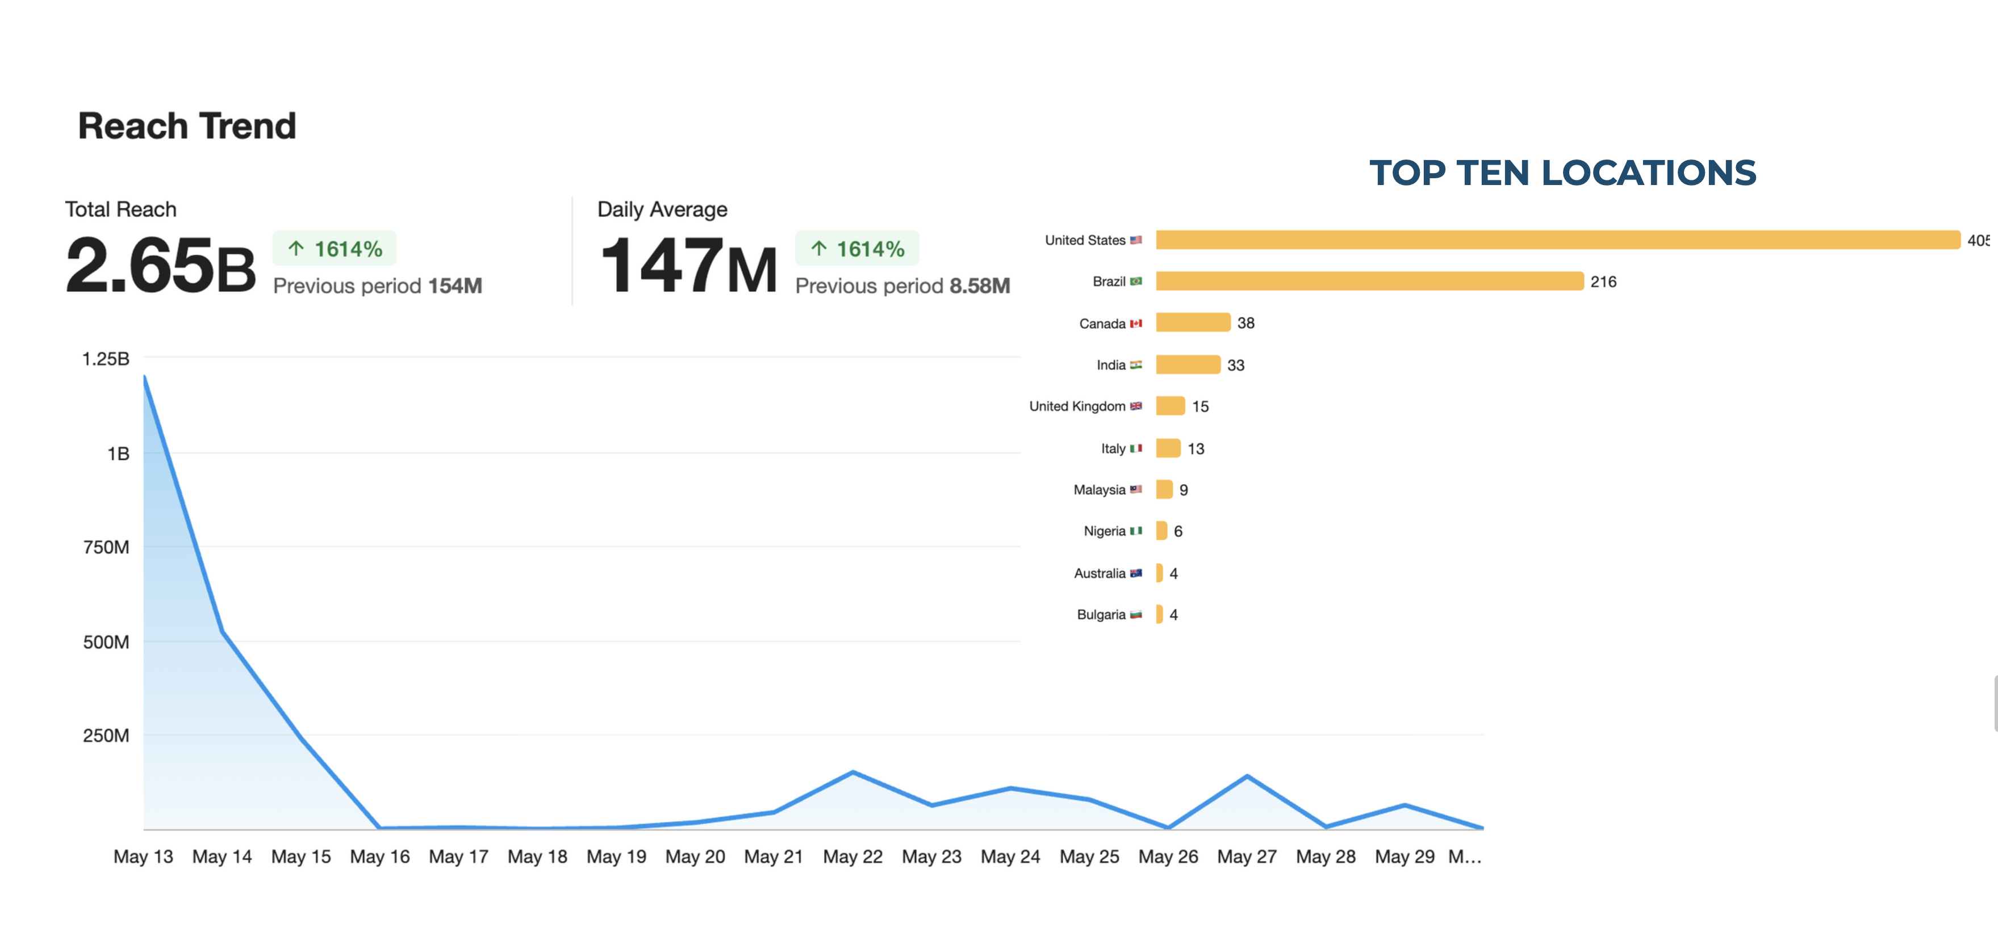Click the May 27 peak on the line

coord(1247,775)
